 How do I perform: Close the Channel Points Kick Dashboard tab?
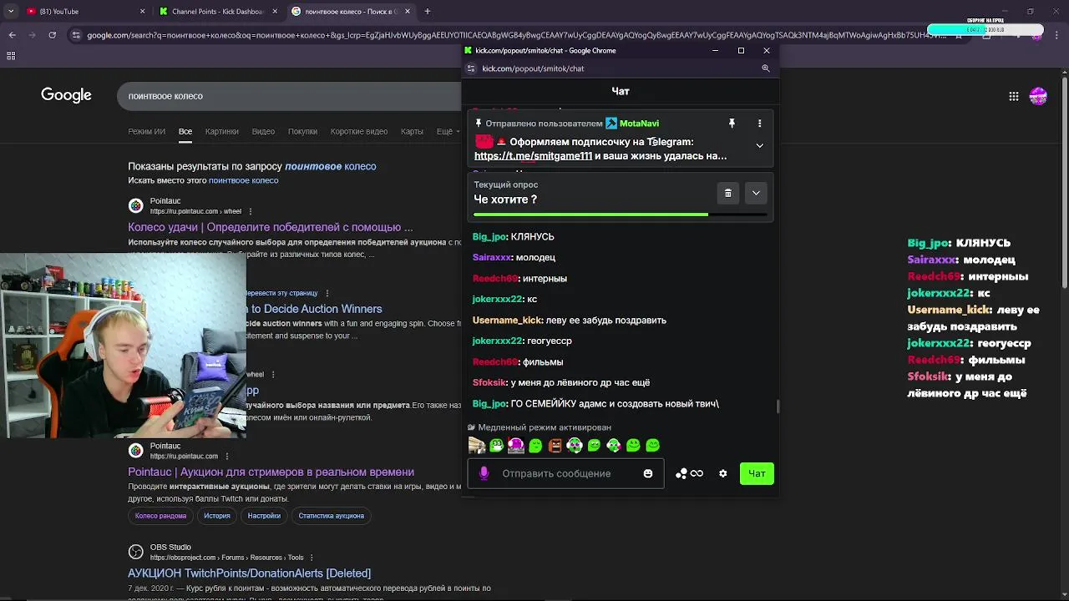click(276, 12)
